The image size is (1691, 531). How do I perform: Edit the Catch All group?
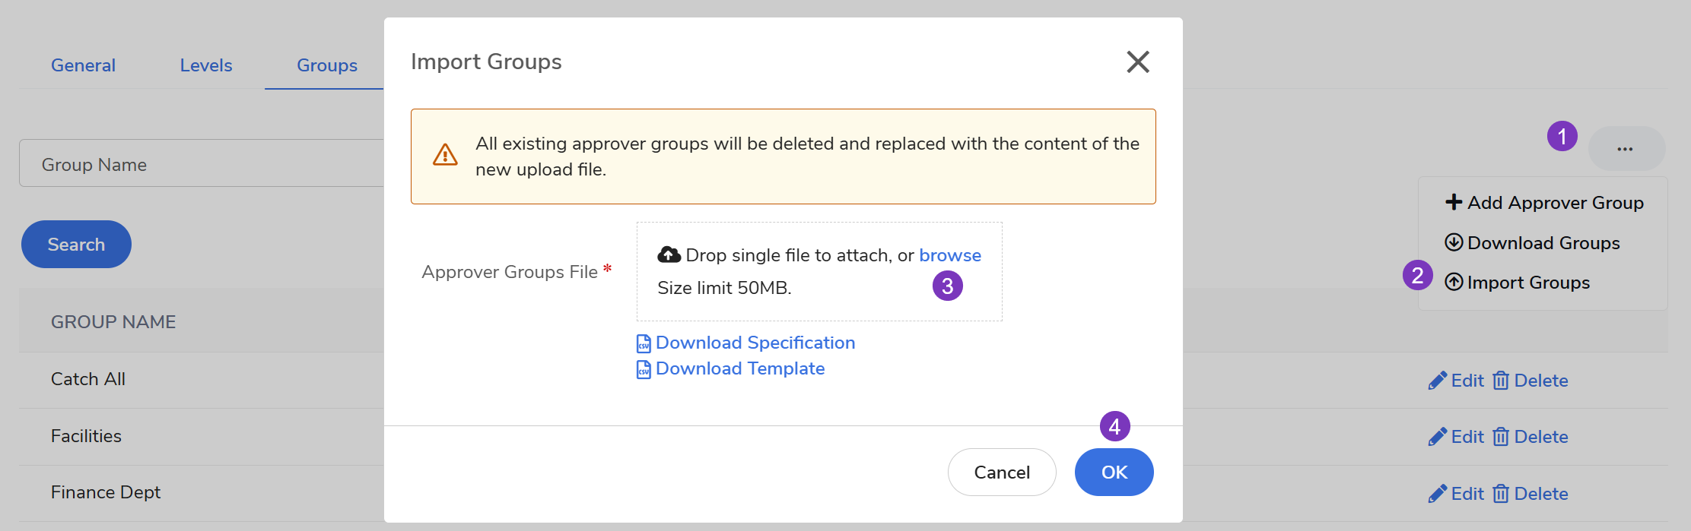(x=1456, y=381)
